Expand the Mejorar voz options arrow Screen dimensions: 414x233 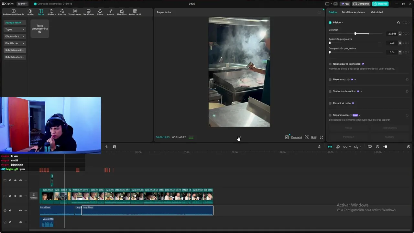tap(355, 80)
